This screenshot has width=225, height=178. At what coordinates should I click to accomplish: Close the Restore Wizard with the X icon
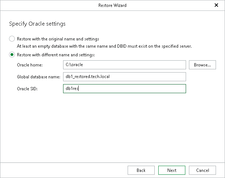pyautogui.click(x=216, y=5)
